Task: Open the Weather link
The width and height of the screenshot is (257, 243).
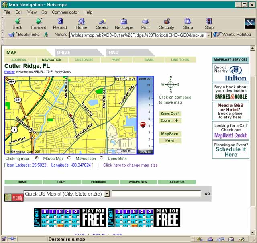Action: click(9, 72)
